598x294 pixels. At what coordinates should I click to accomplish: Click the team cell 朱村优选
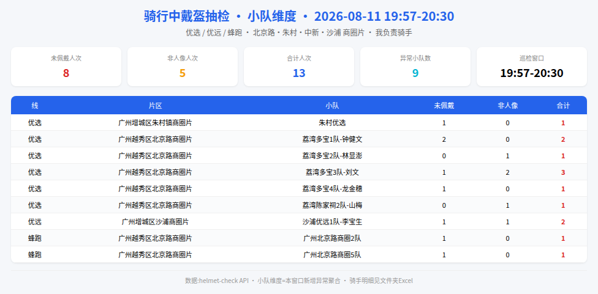click(x=332, y=123)
